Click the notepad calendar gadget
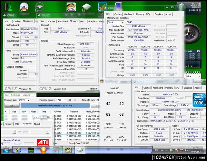This screenshot has height=161, width=207. pos(194,75)
